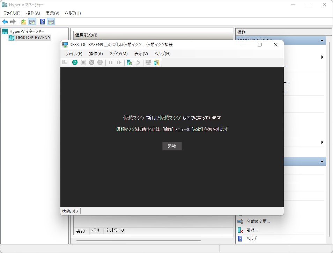
Task: Click the 操作 pane header
Action: click(283, 32)
